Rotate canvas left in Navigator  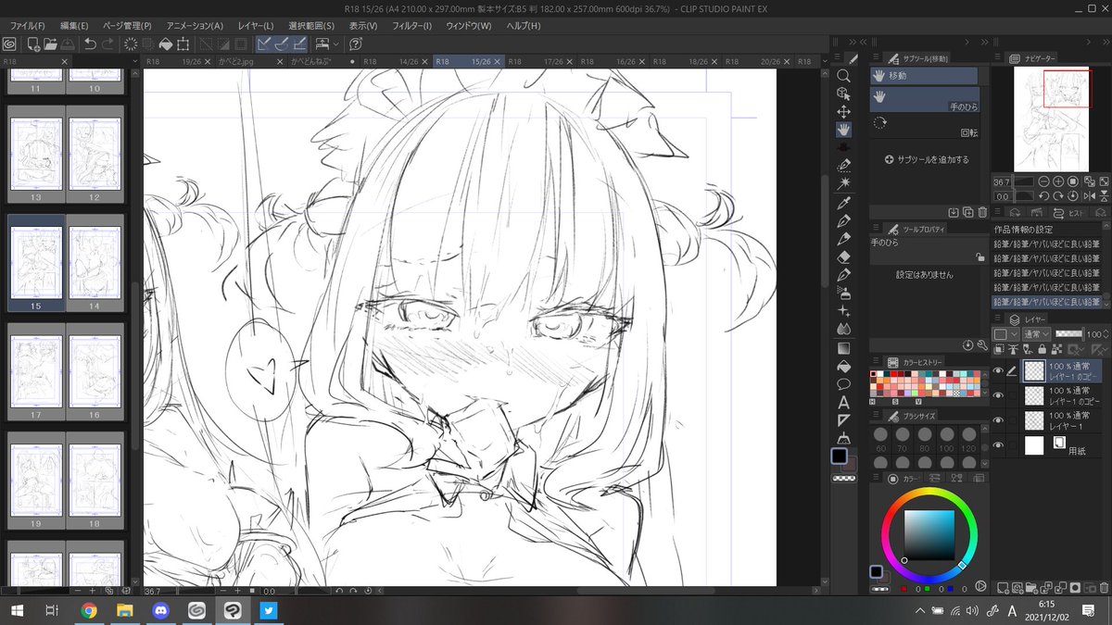click(1043, 196)
